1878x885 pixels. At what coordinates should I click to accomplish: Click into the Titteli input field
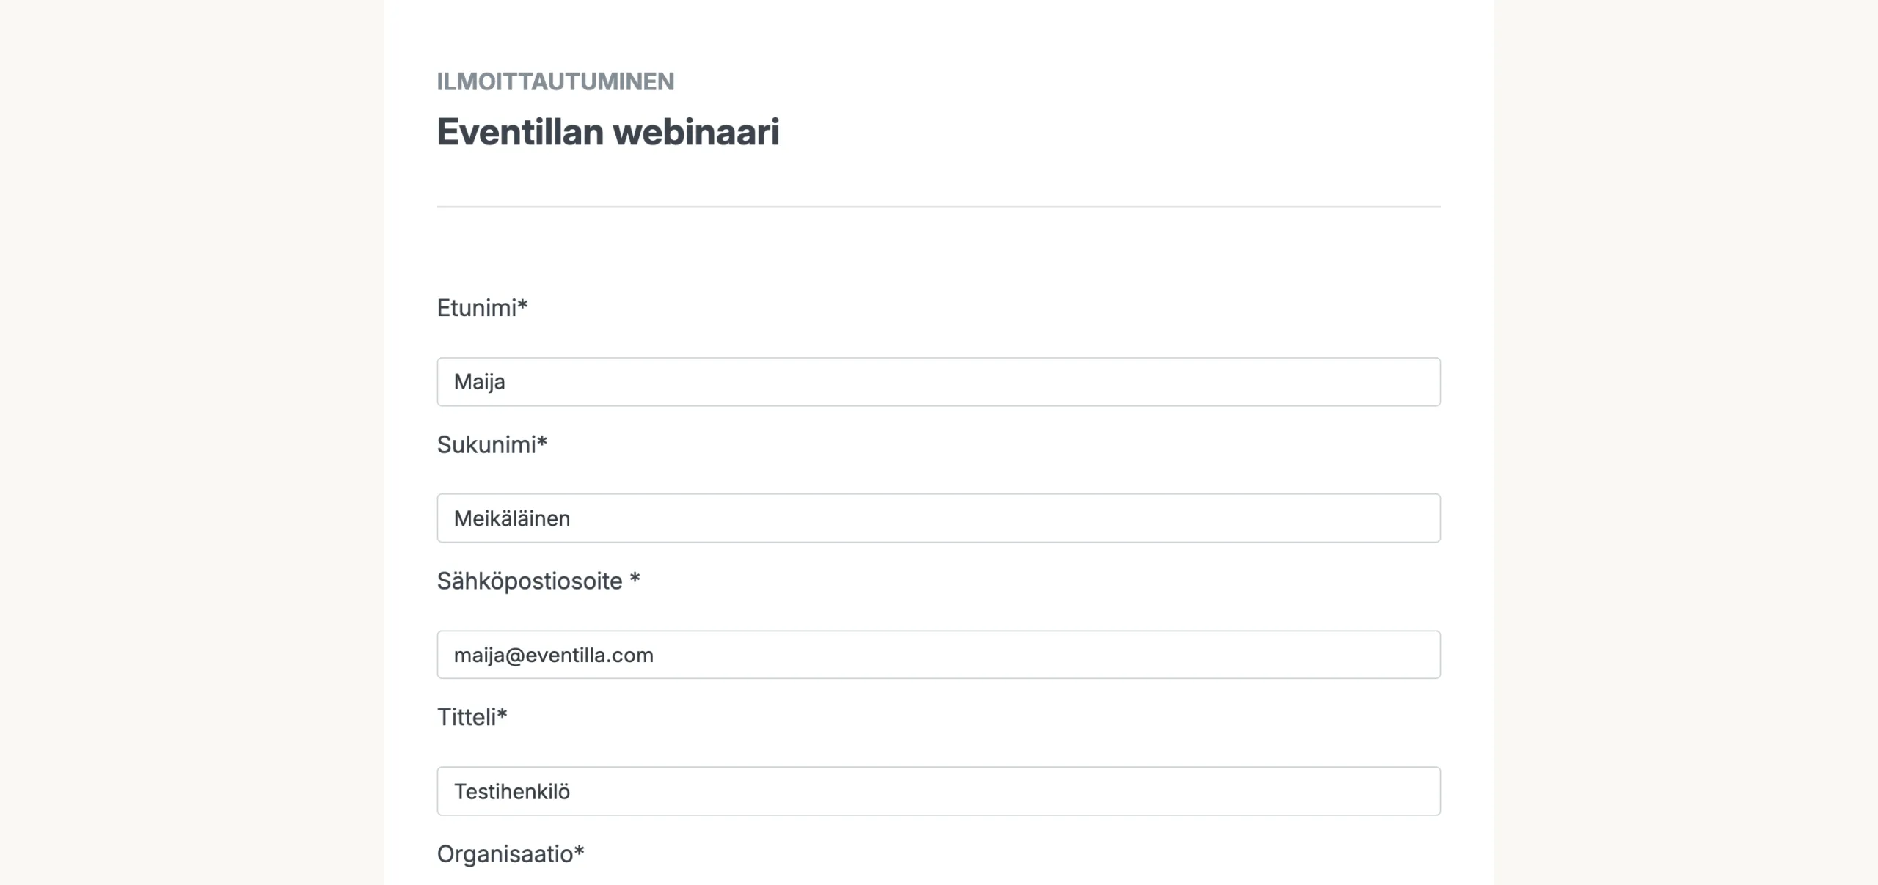click(938, 791)
